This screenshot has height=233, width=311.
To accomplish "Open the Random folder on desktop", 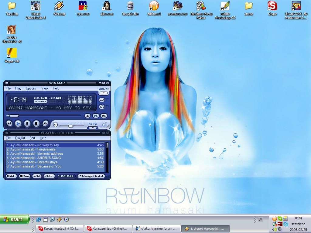I will [x=12, y=8].
